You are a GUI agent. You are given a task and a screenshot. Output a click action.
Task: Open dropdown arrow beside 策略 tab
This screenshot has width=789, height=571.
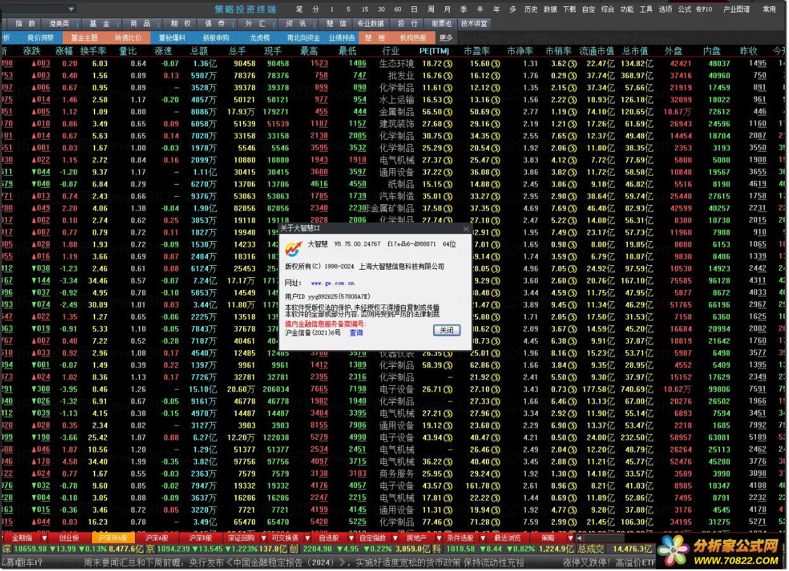pyautogui.click(x=570, y=538)
